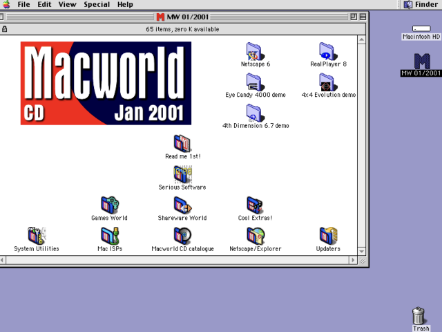442x332 pixels.
Task: Select the System Utilities folder icon
Action: (x=37, y=236)
